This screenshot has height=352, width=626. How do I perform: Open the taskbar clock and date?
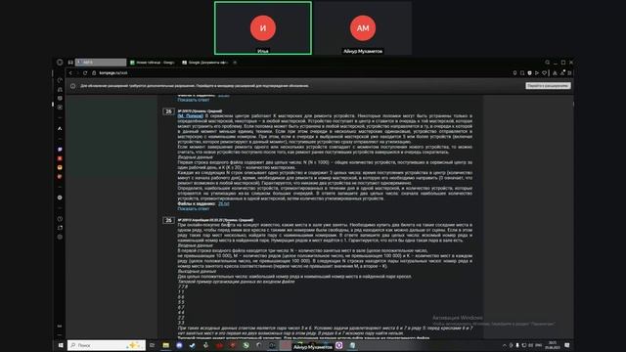[552, 345]
